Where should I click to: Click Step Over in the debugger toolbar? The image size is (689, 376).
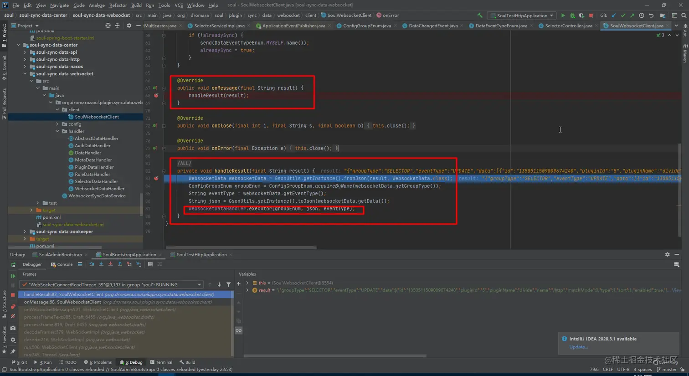click(92, 264)
